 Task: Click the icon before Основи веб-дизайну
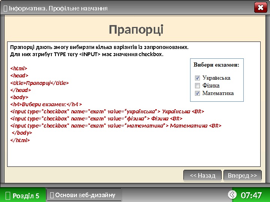[x=52, y=195]
